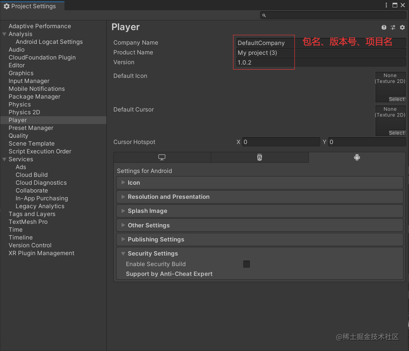Image resolution: width=409 pixels, height=351 pixels.
Task: Select Package Manager category
Action: click(x=34, y=97)
